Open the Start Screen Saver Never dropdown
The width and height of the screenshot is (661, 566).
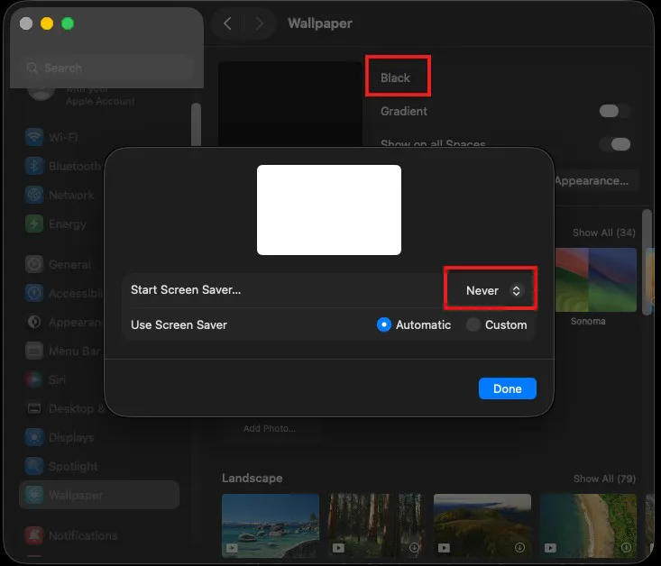point(492,290)
